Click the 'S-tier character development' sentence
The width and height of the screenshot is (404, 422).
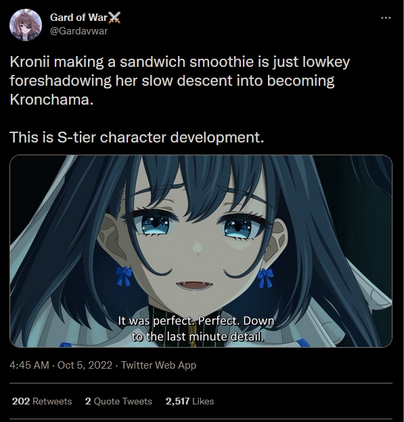[137, 137]
